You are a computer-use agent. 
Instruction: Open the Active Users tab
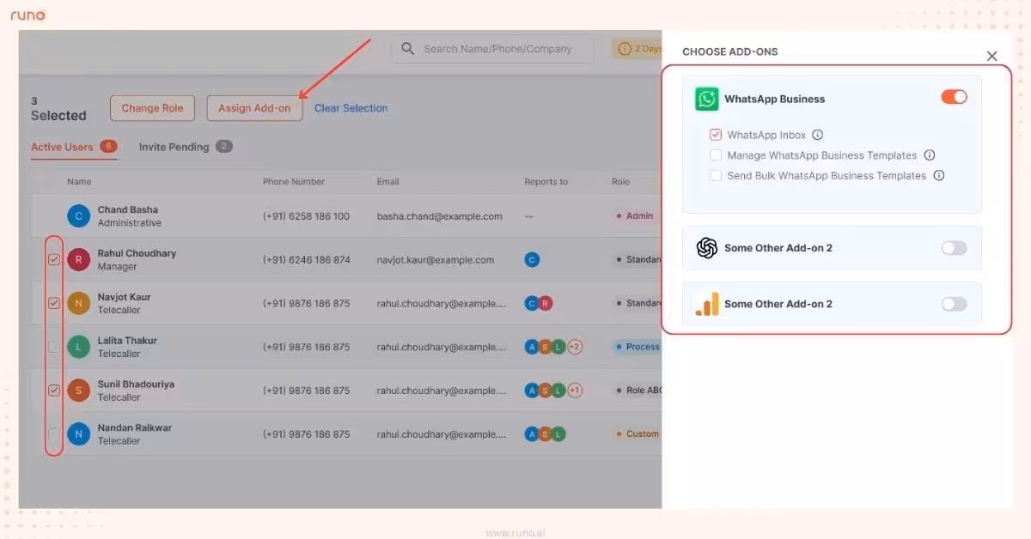click(60, 146)
